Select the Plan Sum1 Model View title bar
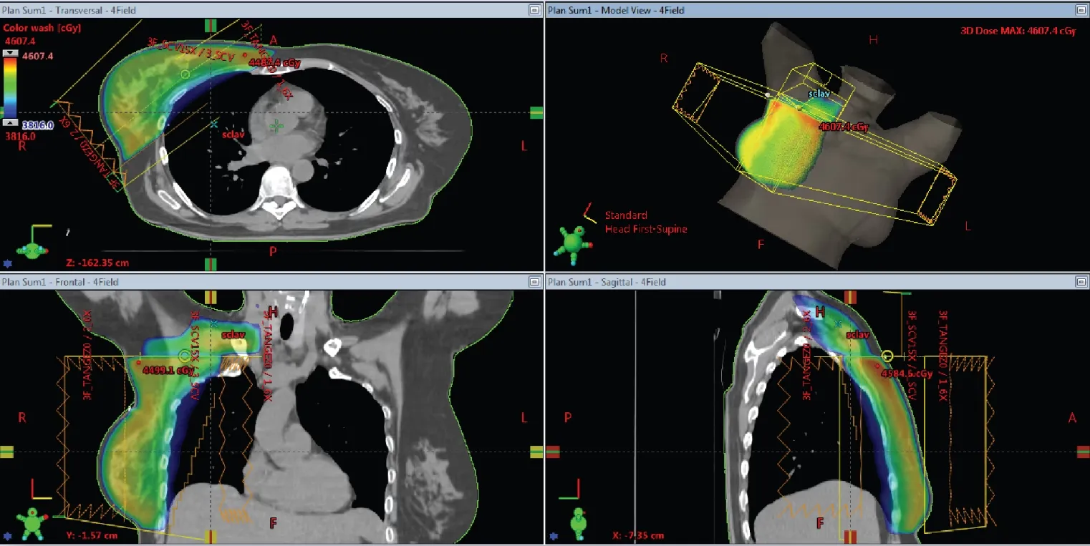1090x546 pixels. pyautogui.click(x=616, y=10)
